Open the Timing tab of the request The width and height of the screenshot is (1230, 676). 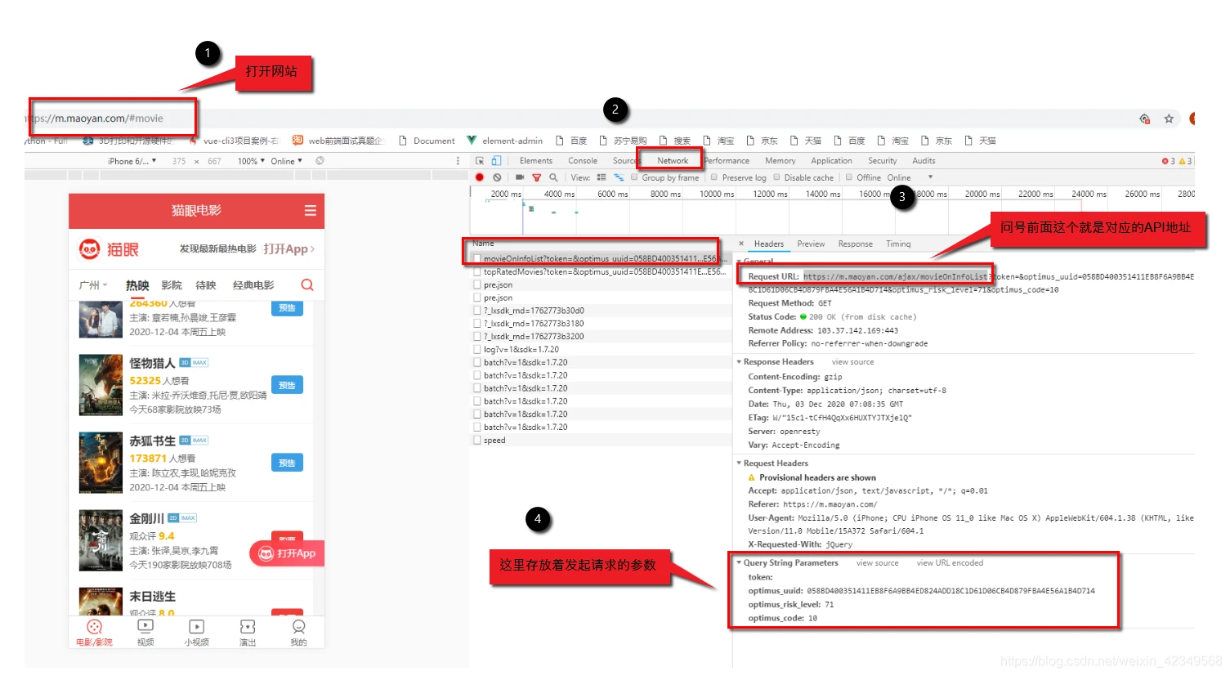(898, 244)
